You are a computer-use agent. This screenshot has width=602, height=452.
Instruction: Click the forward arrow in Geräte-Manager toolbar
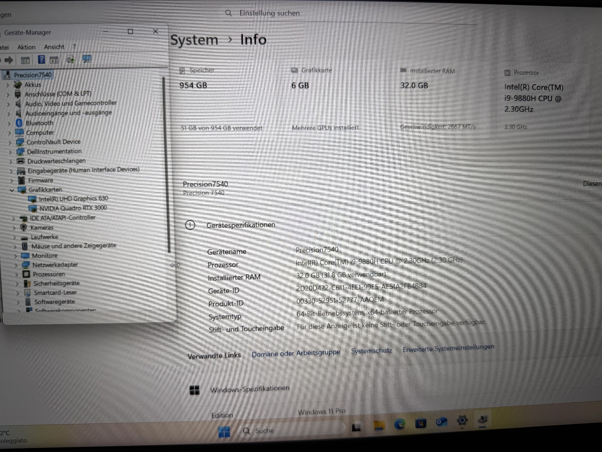click(x=9, y=60)
